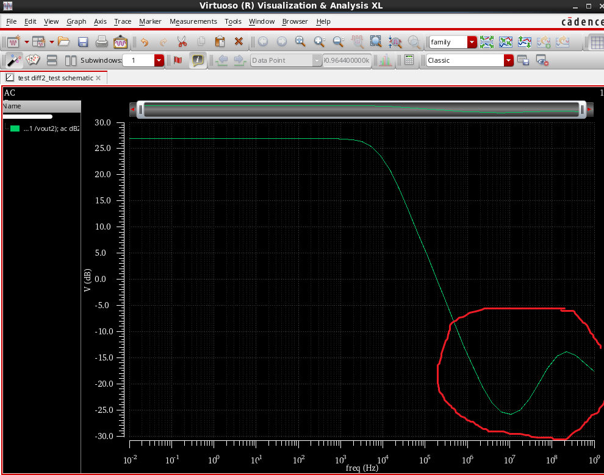Click the zoom range scrollbar above the plot
This screenshot has height=475, width=604.
360,110
